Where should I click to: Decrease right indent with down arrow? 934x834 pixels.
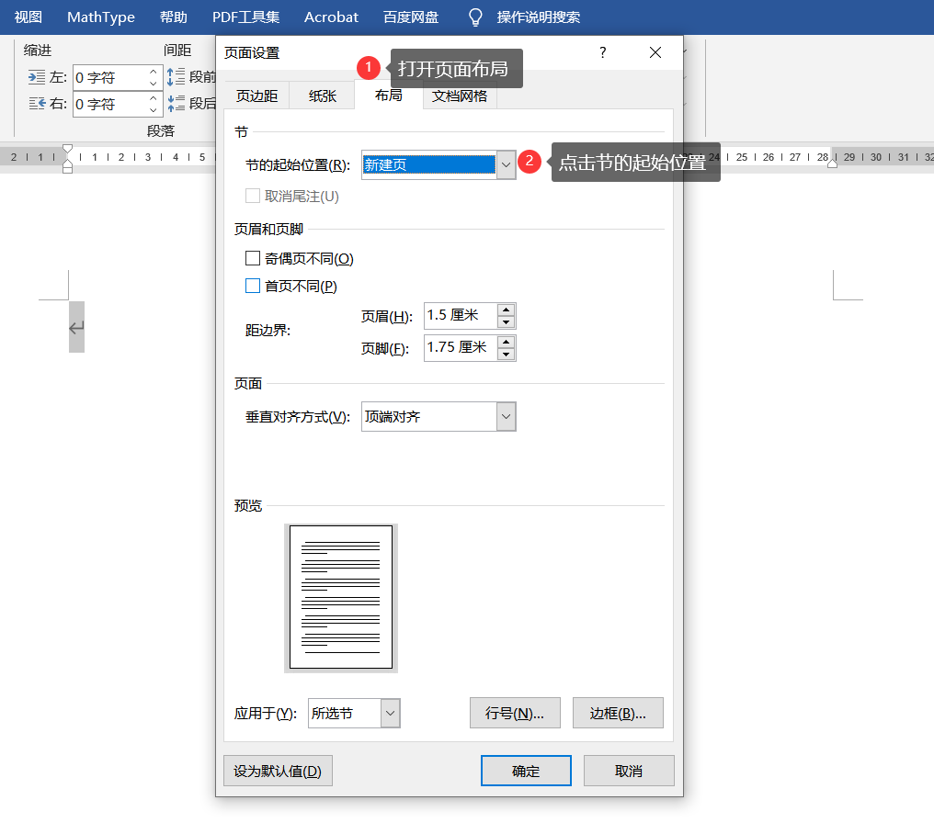tap(154, 111)
